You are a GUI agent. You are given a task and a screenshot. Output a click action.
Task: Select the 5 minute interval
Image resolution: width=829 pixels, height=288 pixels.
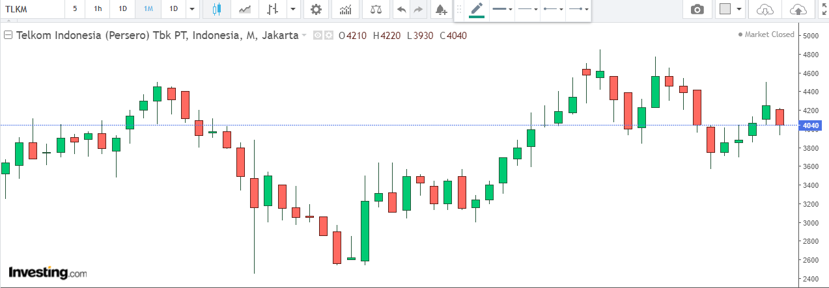(x=74, y=9)
